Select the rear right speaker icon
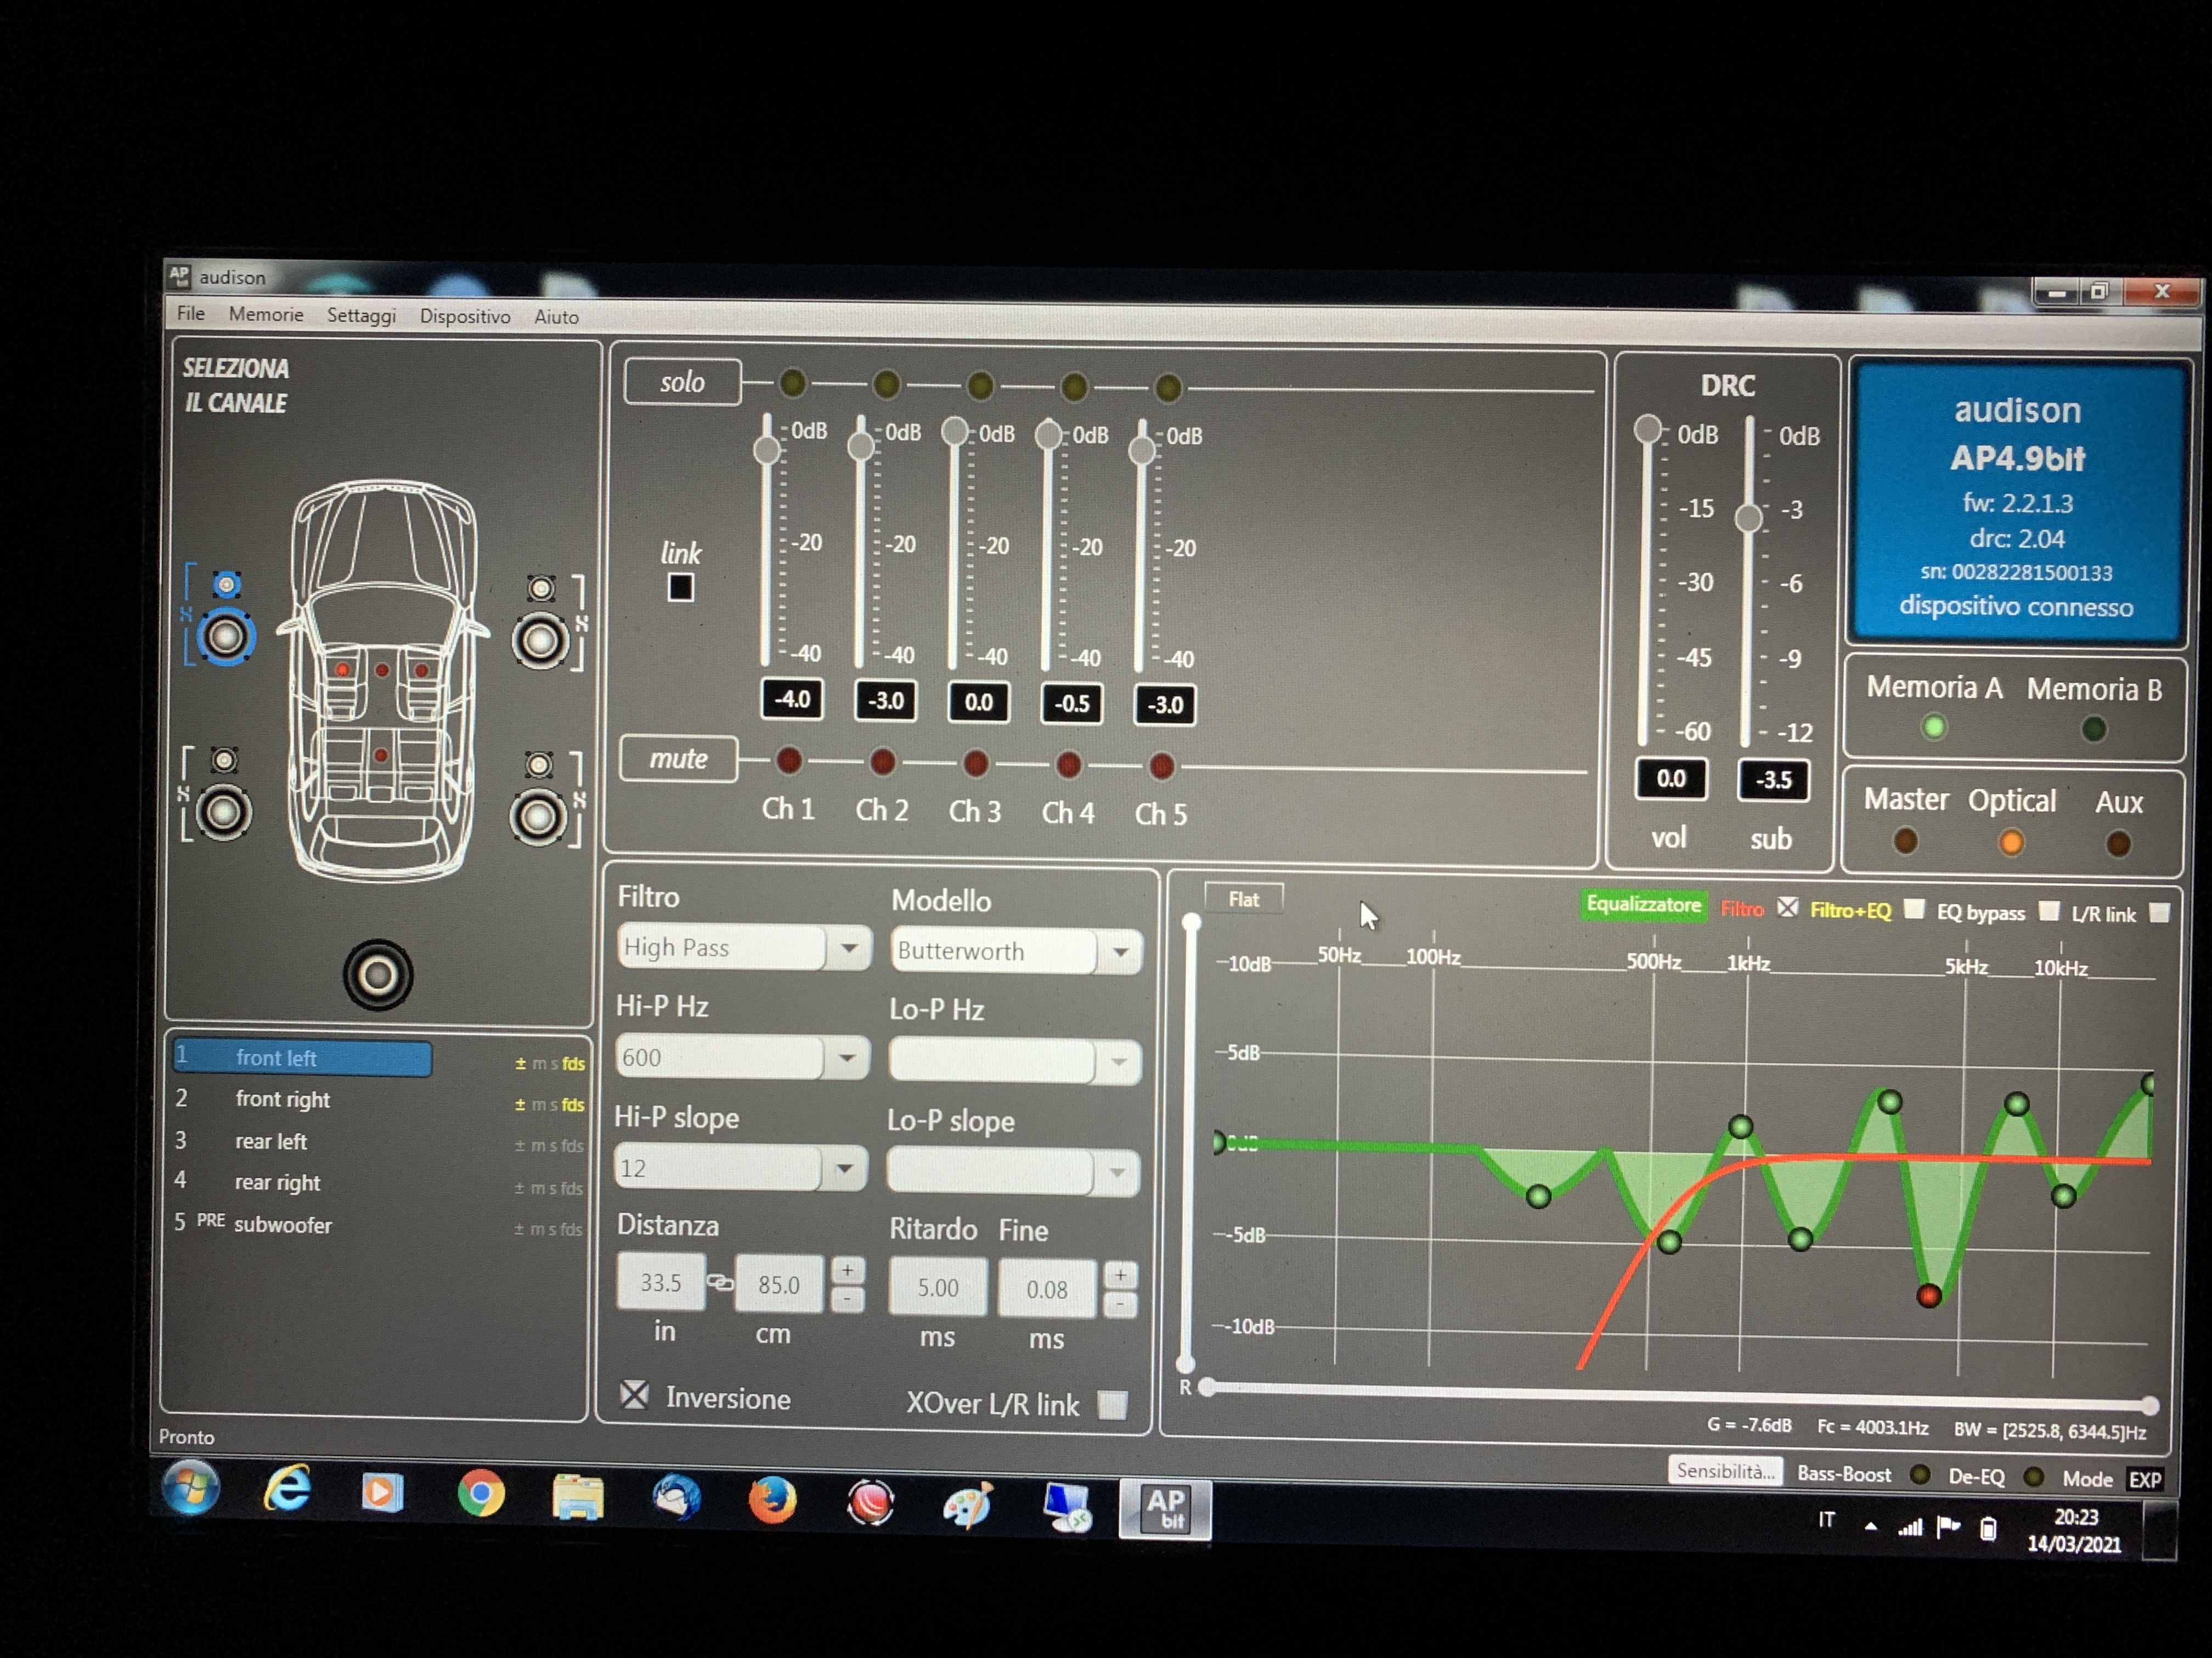 tap(539, 816)
